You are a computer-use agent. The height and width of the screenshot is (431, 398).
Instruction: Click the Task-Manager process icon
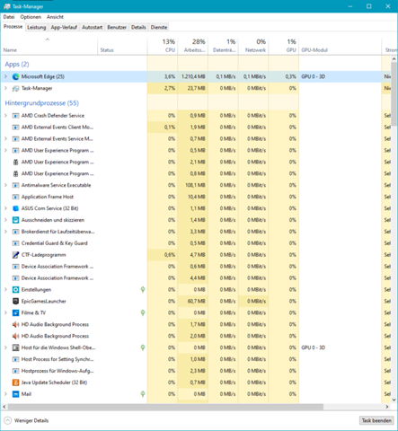(15, 88)
